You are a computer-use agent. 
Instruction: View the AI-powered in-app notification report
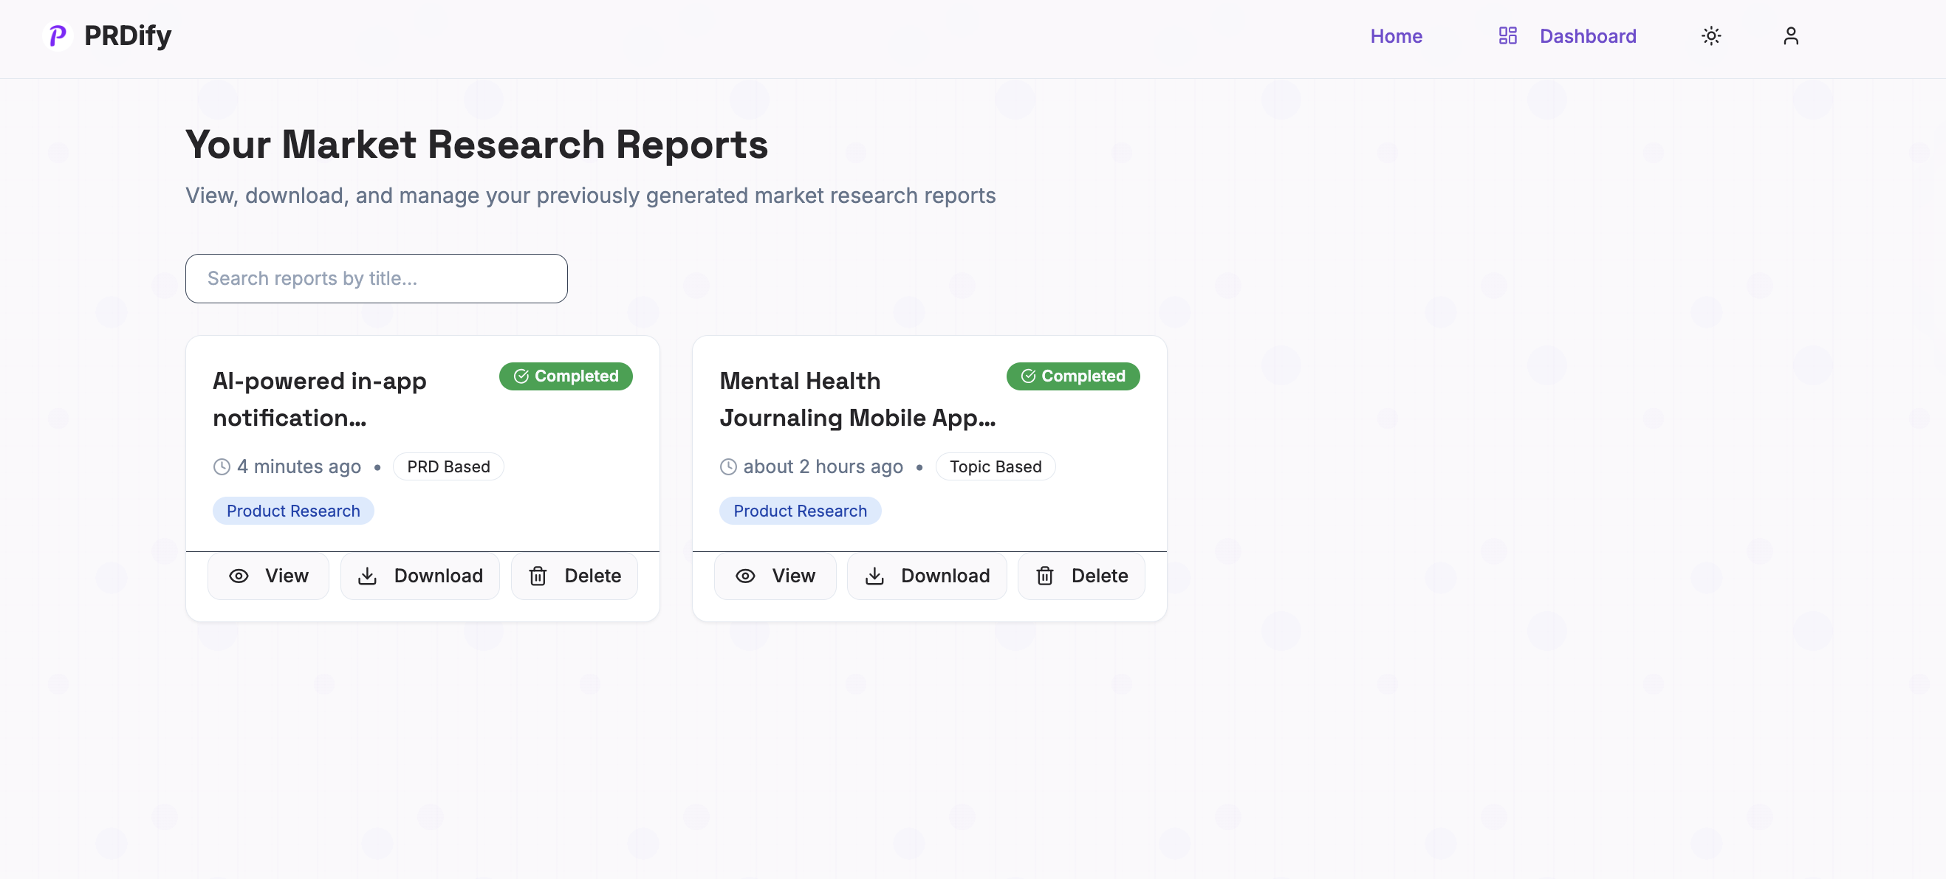tap(268, 576)
